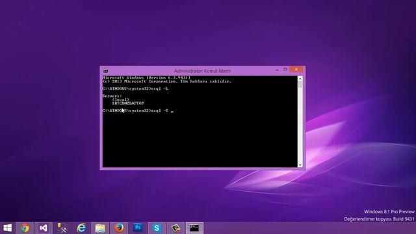The image size is (416, 234).
Task: Select the Command Prompt taskbar icon
Action: 194,228
